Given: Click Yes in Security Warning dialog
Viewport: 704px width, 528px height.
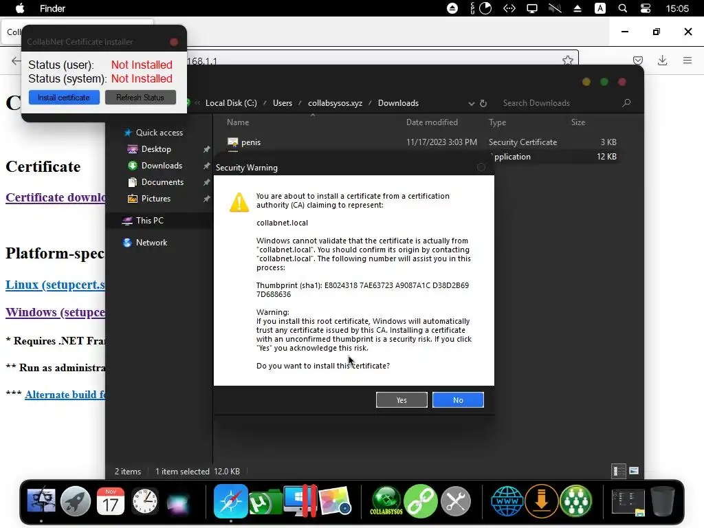Looking at the screenshot, I should coord(401,400).
